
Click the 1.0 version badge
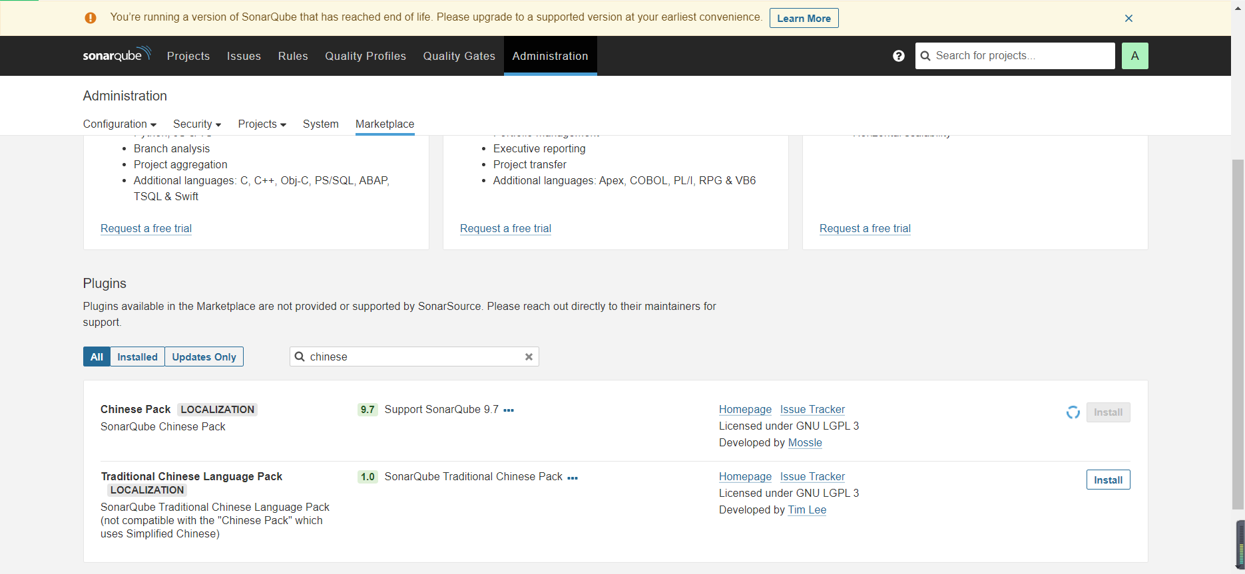pos(368,477)
